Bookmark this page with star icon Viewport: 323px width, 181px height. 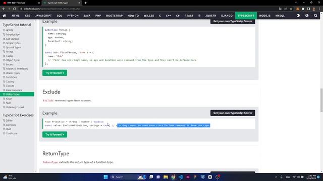[x=291, y=9]
